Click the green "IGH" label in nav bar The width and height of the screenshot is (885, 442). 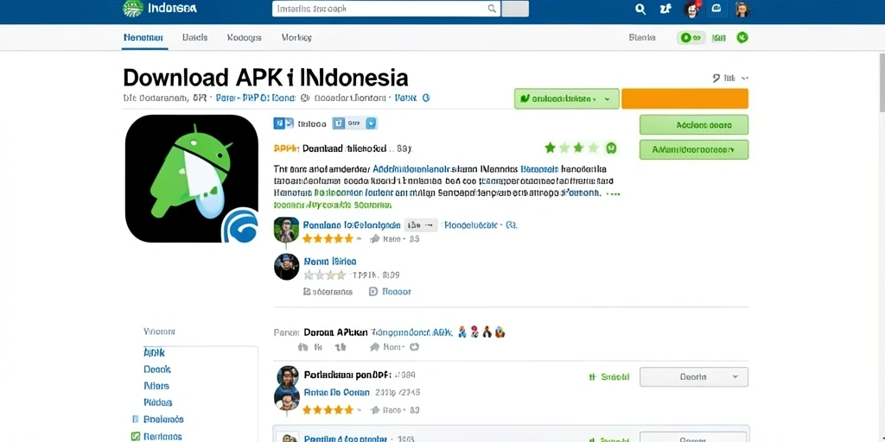pos(718,38)
